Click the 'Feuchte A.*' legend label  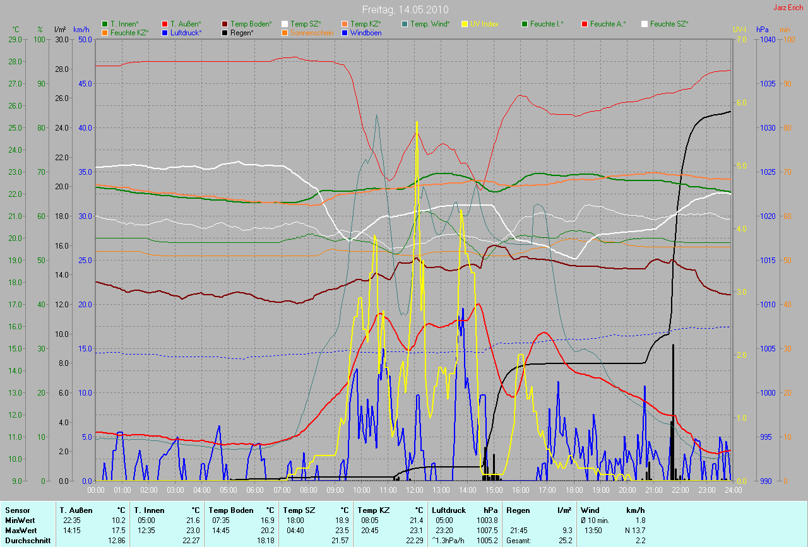(x=608, y=24)
